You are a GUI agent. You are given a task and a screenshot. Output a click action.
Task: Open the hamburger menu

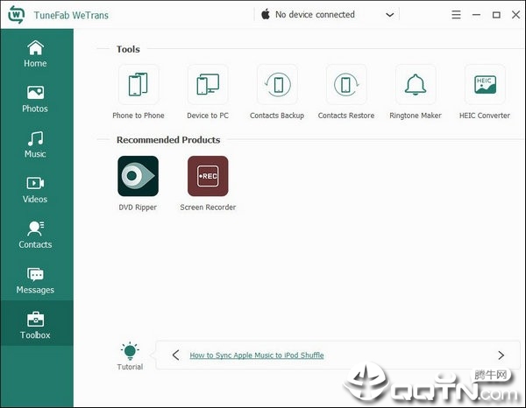(x=456, y=15)
